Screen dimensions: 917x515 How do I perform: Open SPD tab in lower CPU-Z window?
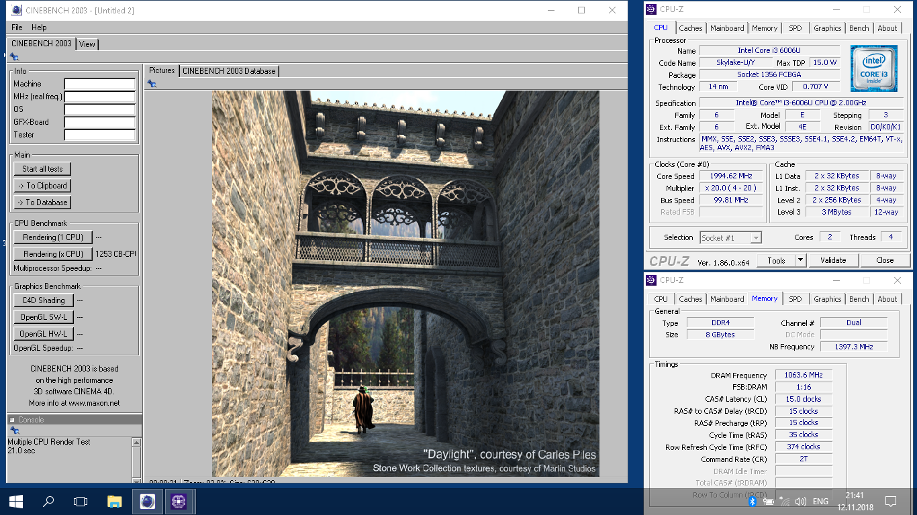[795, 299]
